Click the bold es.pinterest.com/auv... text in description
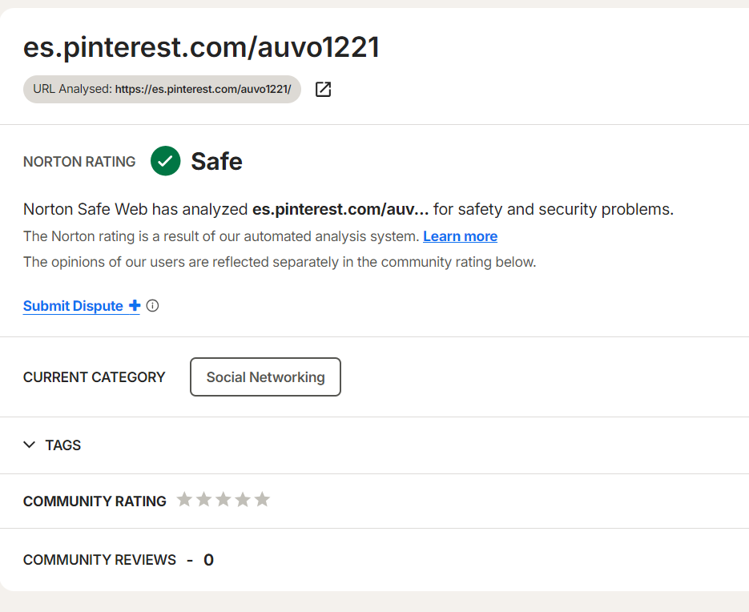749x612 pixels. [x=340, y=210]
